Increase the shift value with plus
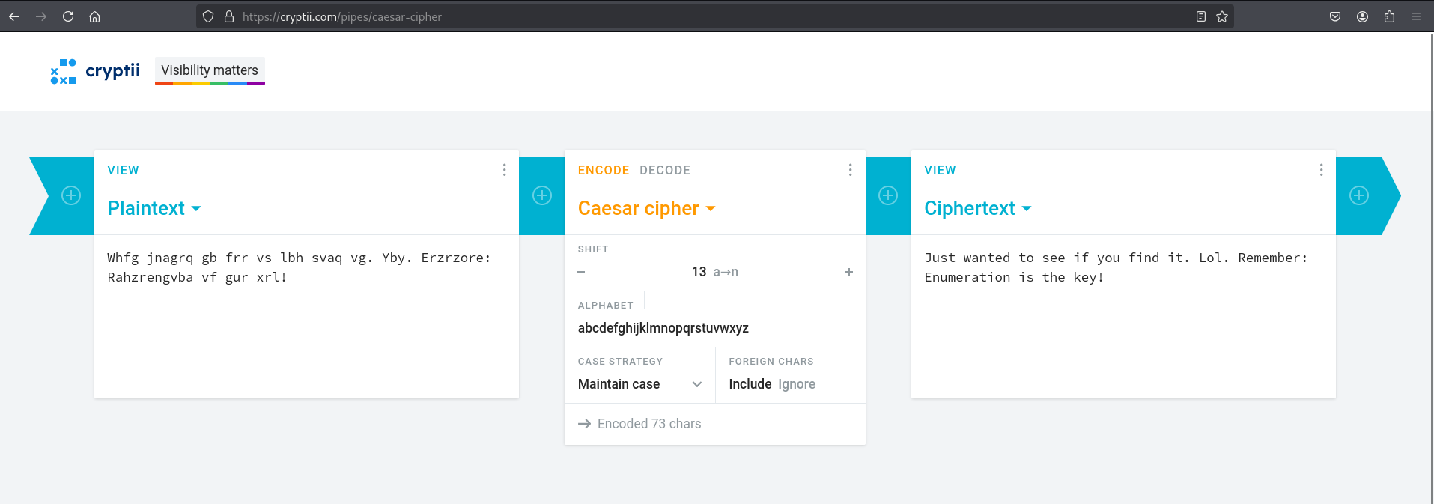 tap(849, 272)
